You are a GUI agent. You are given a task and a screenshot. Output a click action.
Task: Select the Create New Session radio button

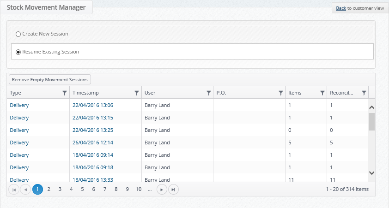point(18,34)
